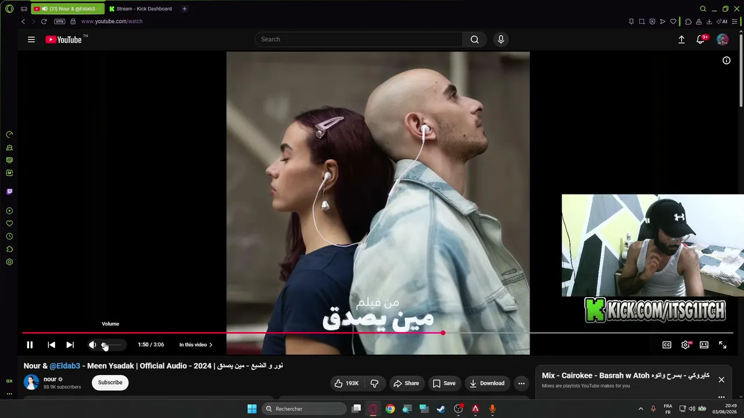Open the Windows Start menu
744x418 pixels.
(x=252, y=409)
